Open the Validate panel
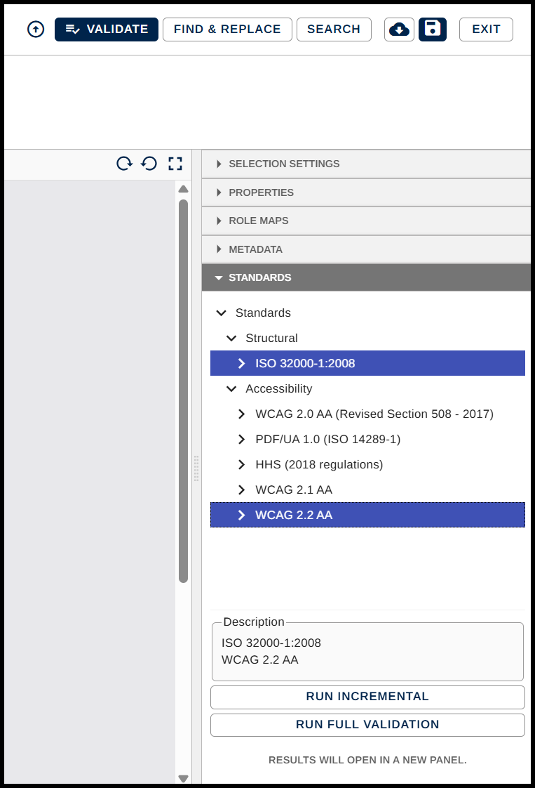Screen dimensions: 535x788 pyautogui.click(x=107, y=29)
